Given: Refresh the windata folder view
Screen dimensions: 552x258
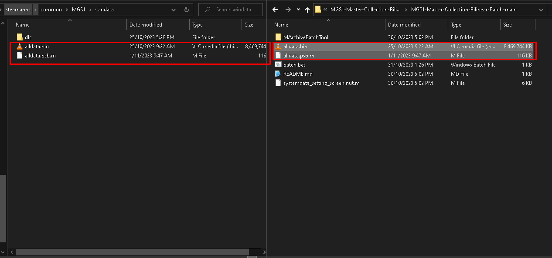Looking at the screenshot, I should [x=187, y=10].
